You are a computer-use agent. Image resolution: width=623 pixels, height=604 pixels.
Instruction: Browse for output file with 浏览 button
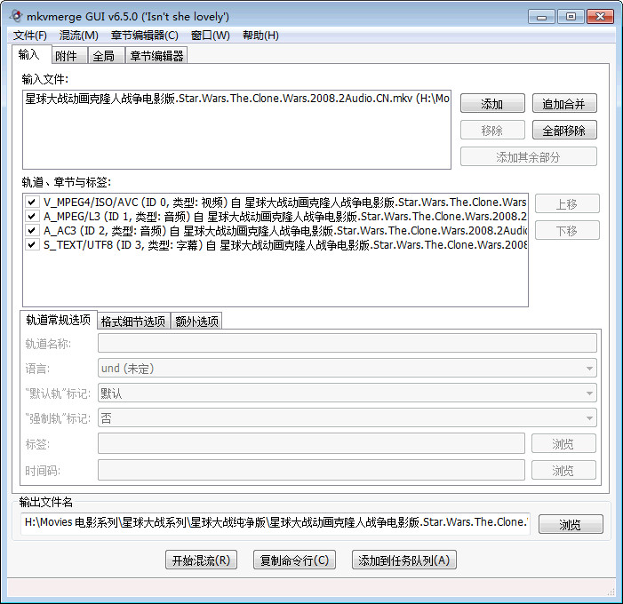point(570,525)
